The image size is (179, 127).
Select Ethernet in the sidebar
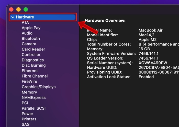(x=30, y=71)
